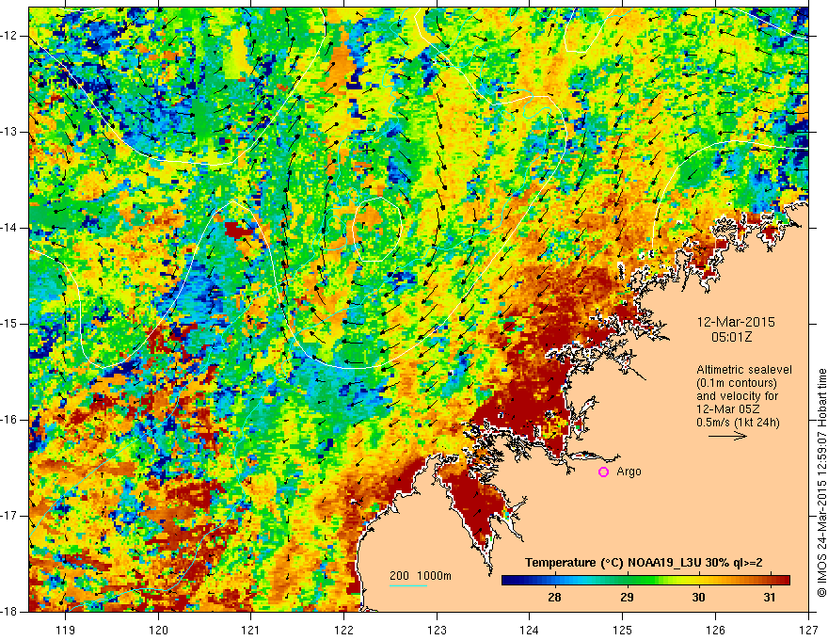
Task: Click the colorbar tick label '29'
Action: pos(627,598)
